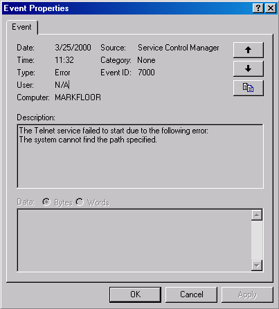
Task: Switch to the Event tab
Action: [21, 27]
